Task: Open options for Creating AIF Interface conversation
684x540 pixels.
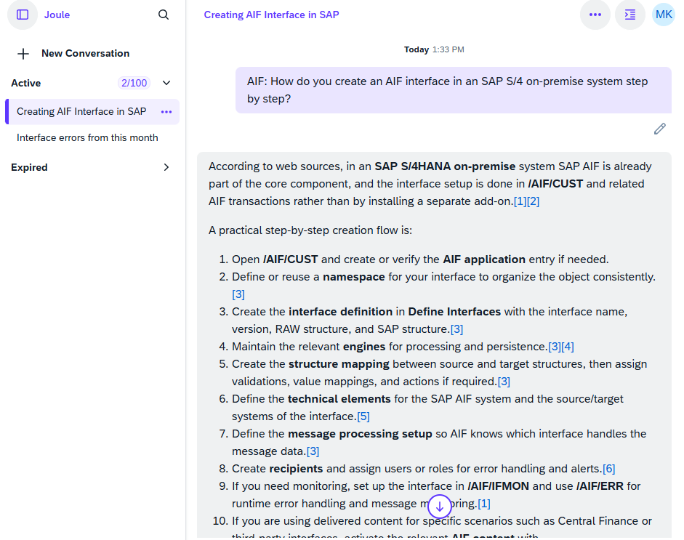Action: coord(166,112)
